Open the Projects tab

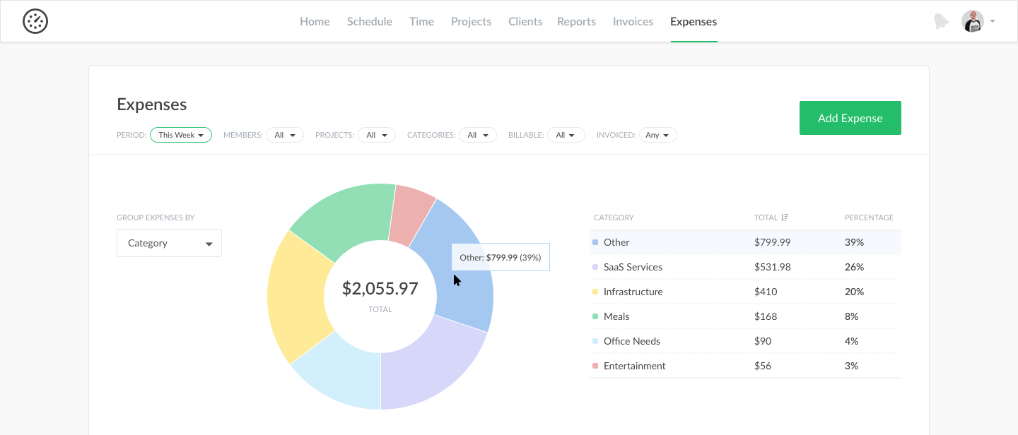pos(471,21)
